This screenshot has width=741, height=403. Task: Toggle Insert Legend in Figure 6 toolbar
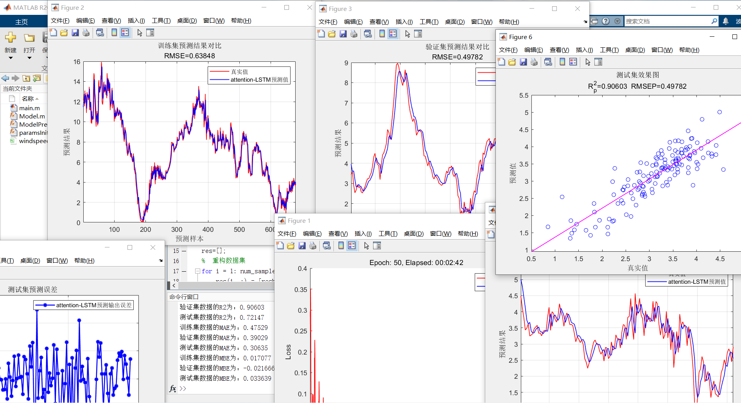[573, 62]
